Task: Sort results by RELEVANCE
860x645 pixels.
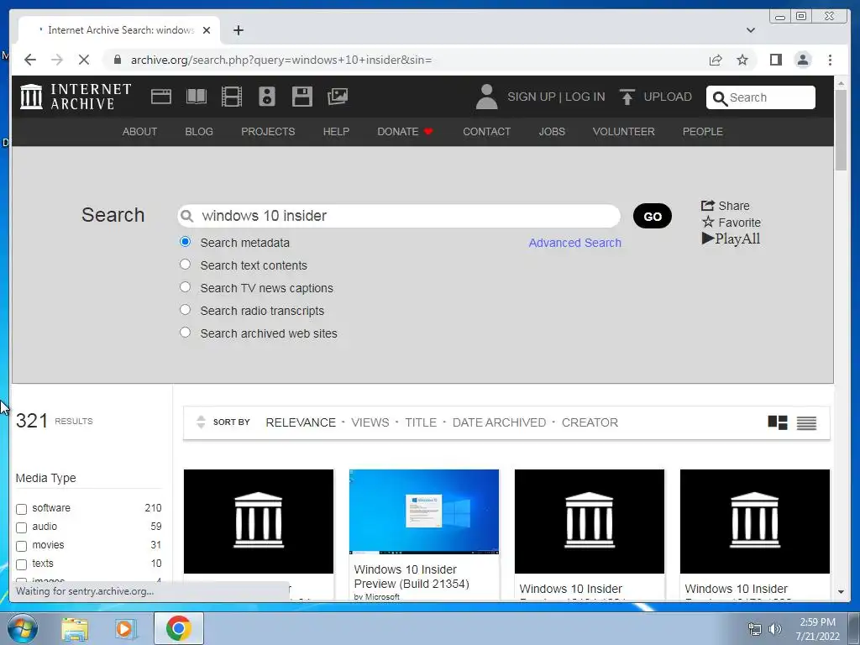Action: coord(301,422)
